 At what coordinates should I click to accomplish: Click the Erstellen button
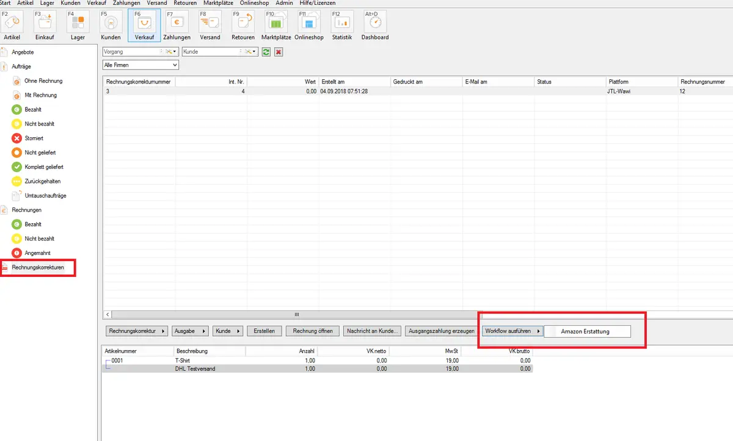[264, 331]
